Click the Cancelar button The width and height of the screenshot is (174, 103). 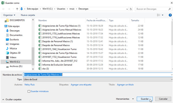point(163,99)
